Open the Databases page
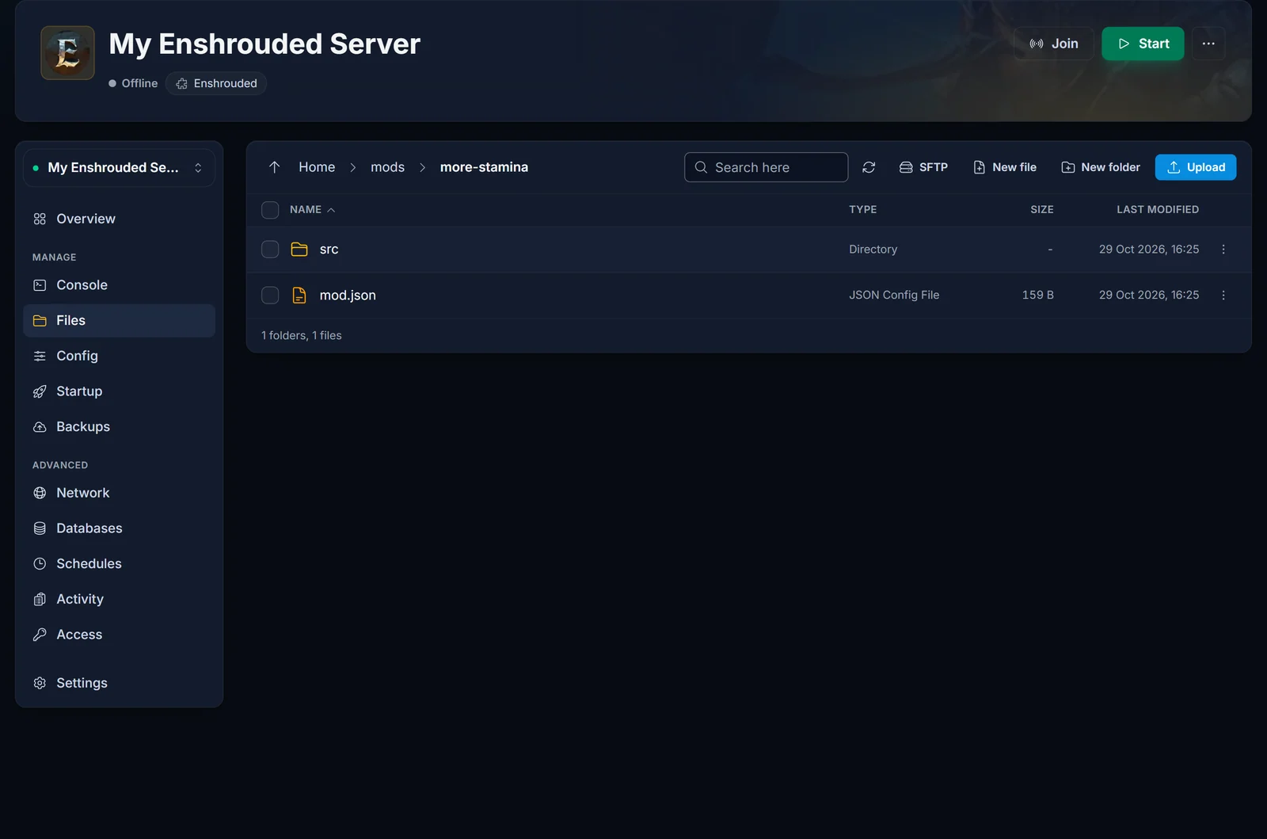This screenshot has height=839, width=1267. coord(119,528)
